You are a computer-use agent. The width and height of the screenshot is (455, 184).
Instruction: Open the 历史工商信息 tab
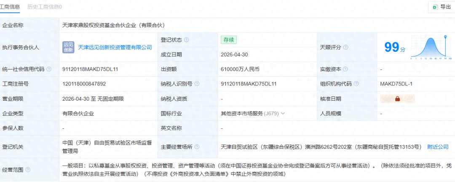coord(44,7)
